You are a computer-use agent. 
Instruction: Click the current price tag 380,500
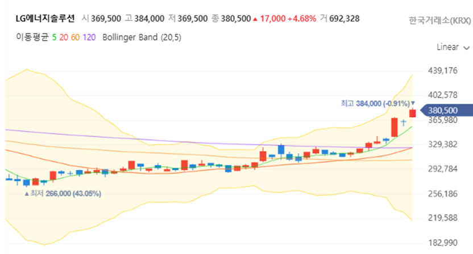(x=446, y=111)
